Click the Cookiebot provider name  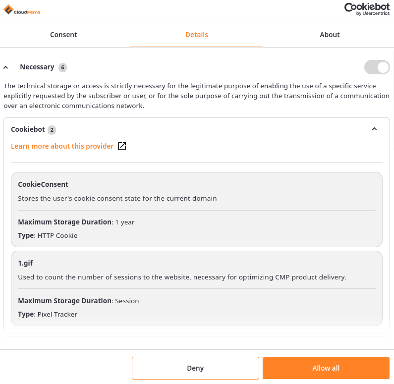click(x=28, y=129)
